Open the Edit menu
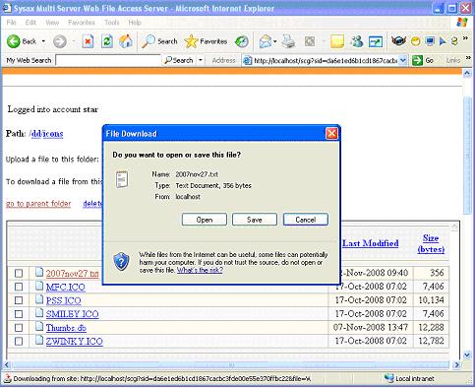Viewport: 475px width, 388px height. (x=30, y=23)
